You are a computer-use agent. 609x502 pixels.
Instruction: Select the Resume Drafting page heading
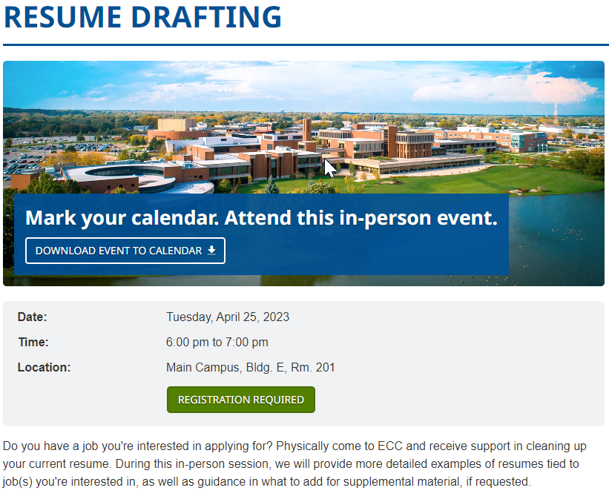click(142, 17)
